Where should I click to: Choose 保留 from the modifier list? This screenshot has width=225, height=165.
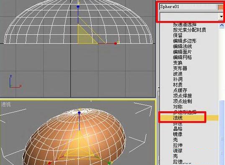[x=178, y=35]
